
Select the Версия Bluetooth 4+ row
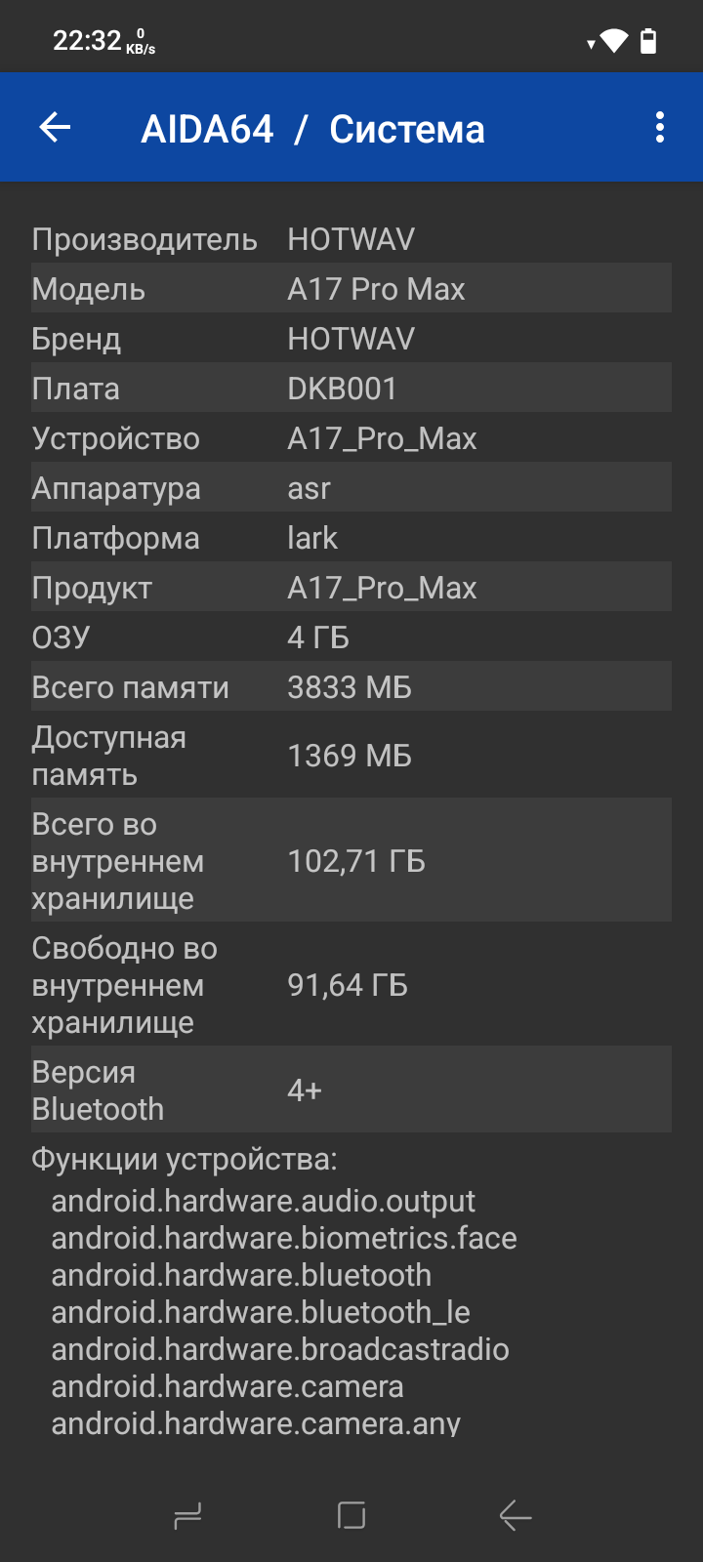pos(351,1090)
